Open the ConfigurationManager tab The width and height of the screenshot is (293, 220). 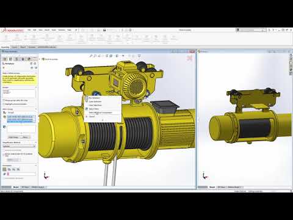pyautogui.click(x=17, y=59)
